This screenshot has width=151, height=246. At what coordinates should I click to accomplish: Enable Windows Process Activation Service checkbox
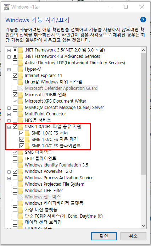point(15,178)
